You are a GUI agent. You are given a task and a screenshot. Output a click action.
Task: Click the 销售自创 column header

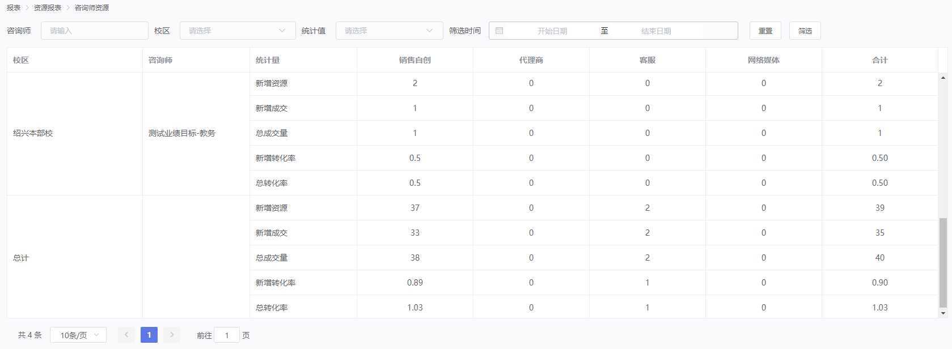415,60
